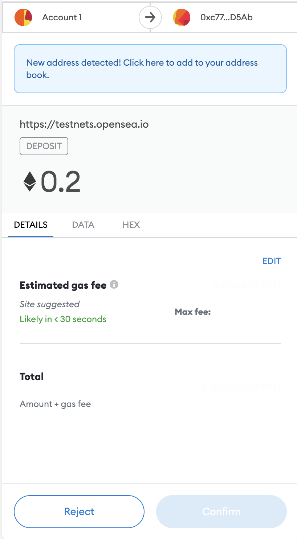Click the Account 1 avatar icon
This screenshot has width=297, height=539.
pyautogui.click(x=23, y=17)
